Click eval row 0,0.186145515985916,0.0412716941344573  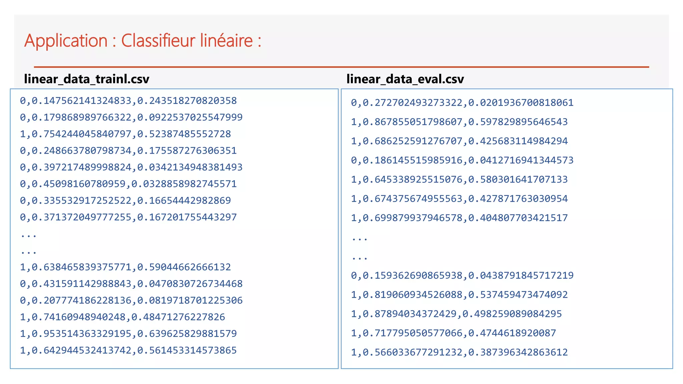[x=462, y=160]
